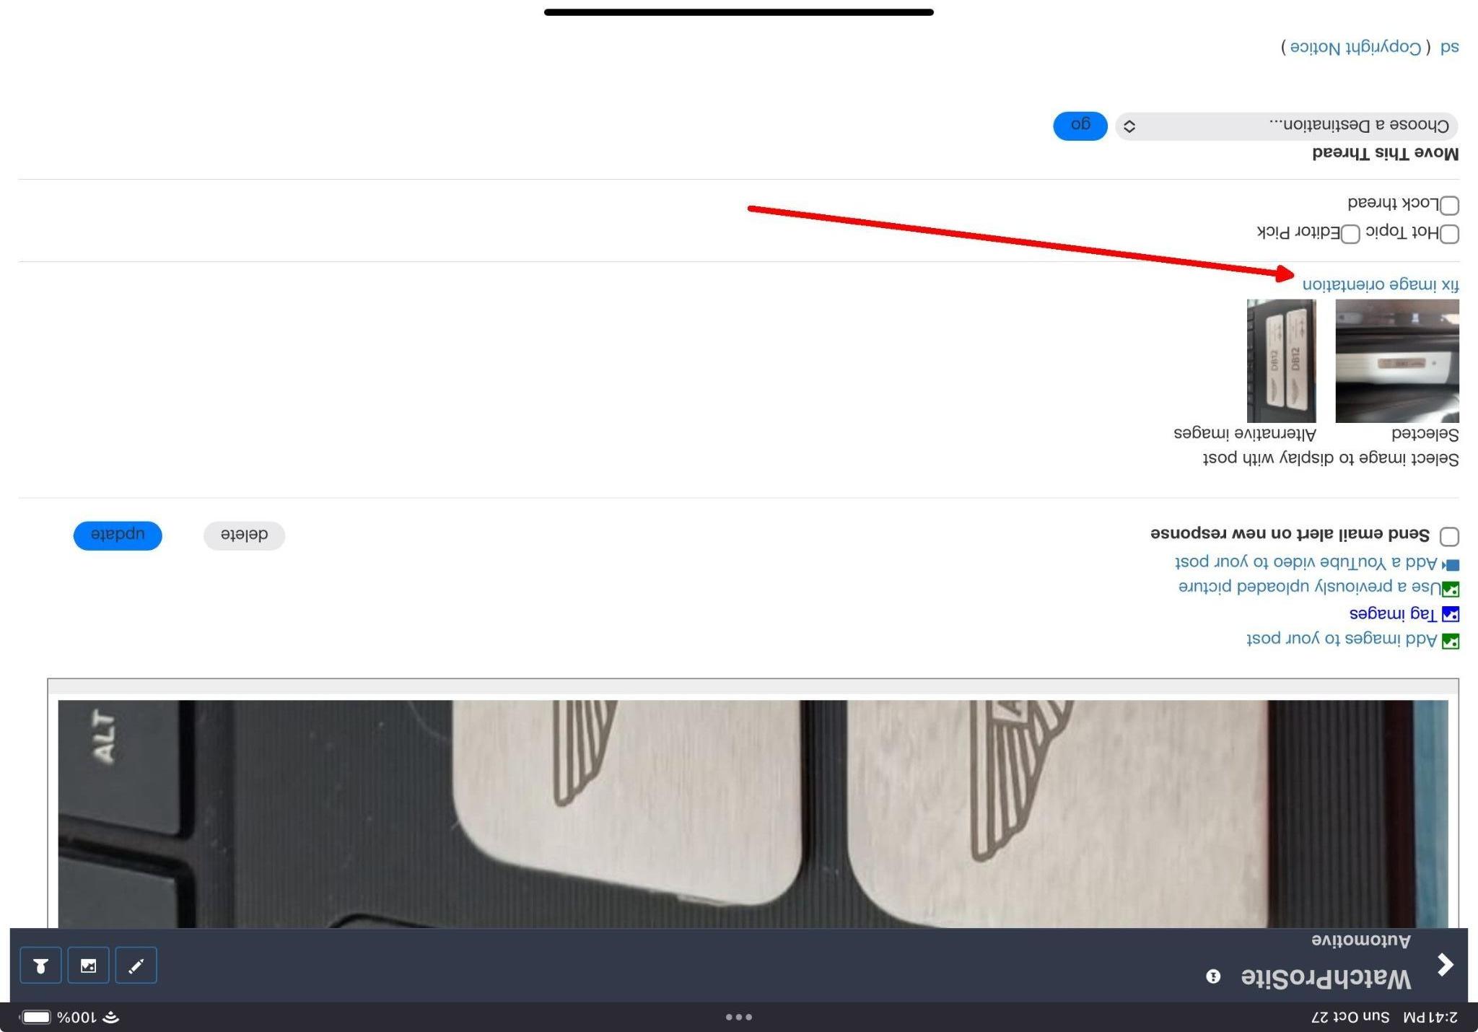Tap the 100% battery percentage text
The height and width of the screenshot is (1032, 1478).
[76, 1017]
